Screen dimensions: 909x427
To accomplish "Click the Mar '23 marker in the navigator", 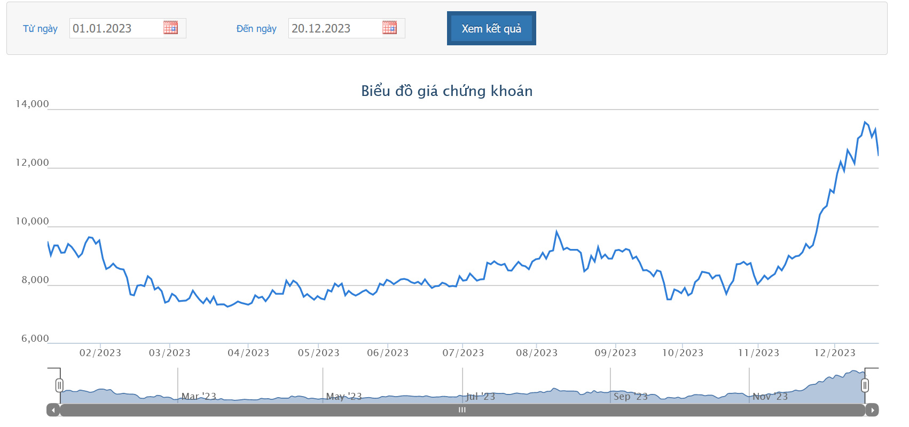I will (x=199, y=397).
